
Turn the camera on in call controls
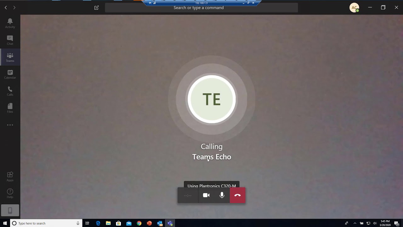[x=206, y=195]
